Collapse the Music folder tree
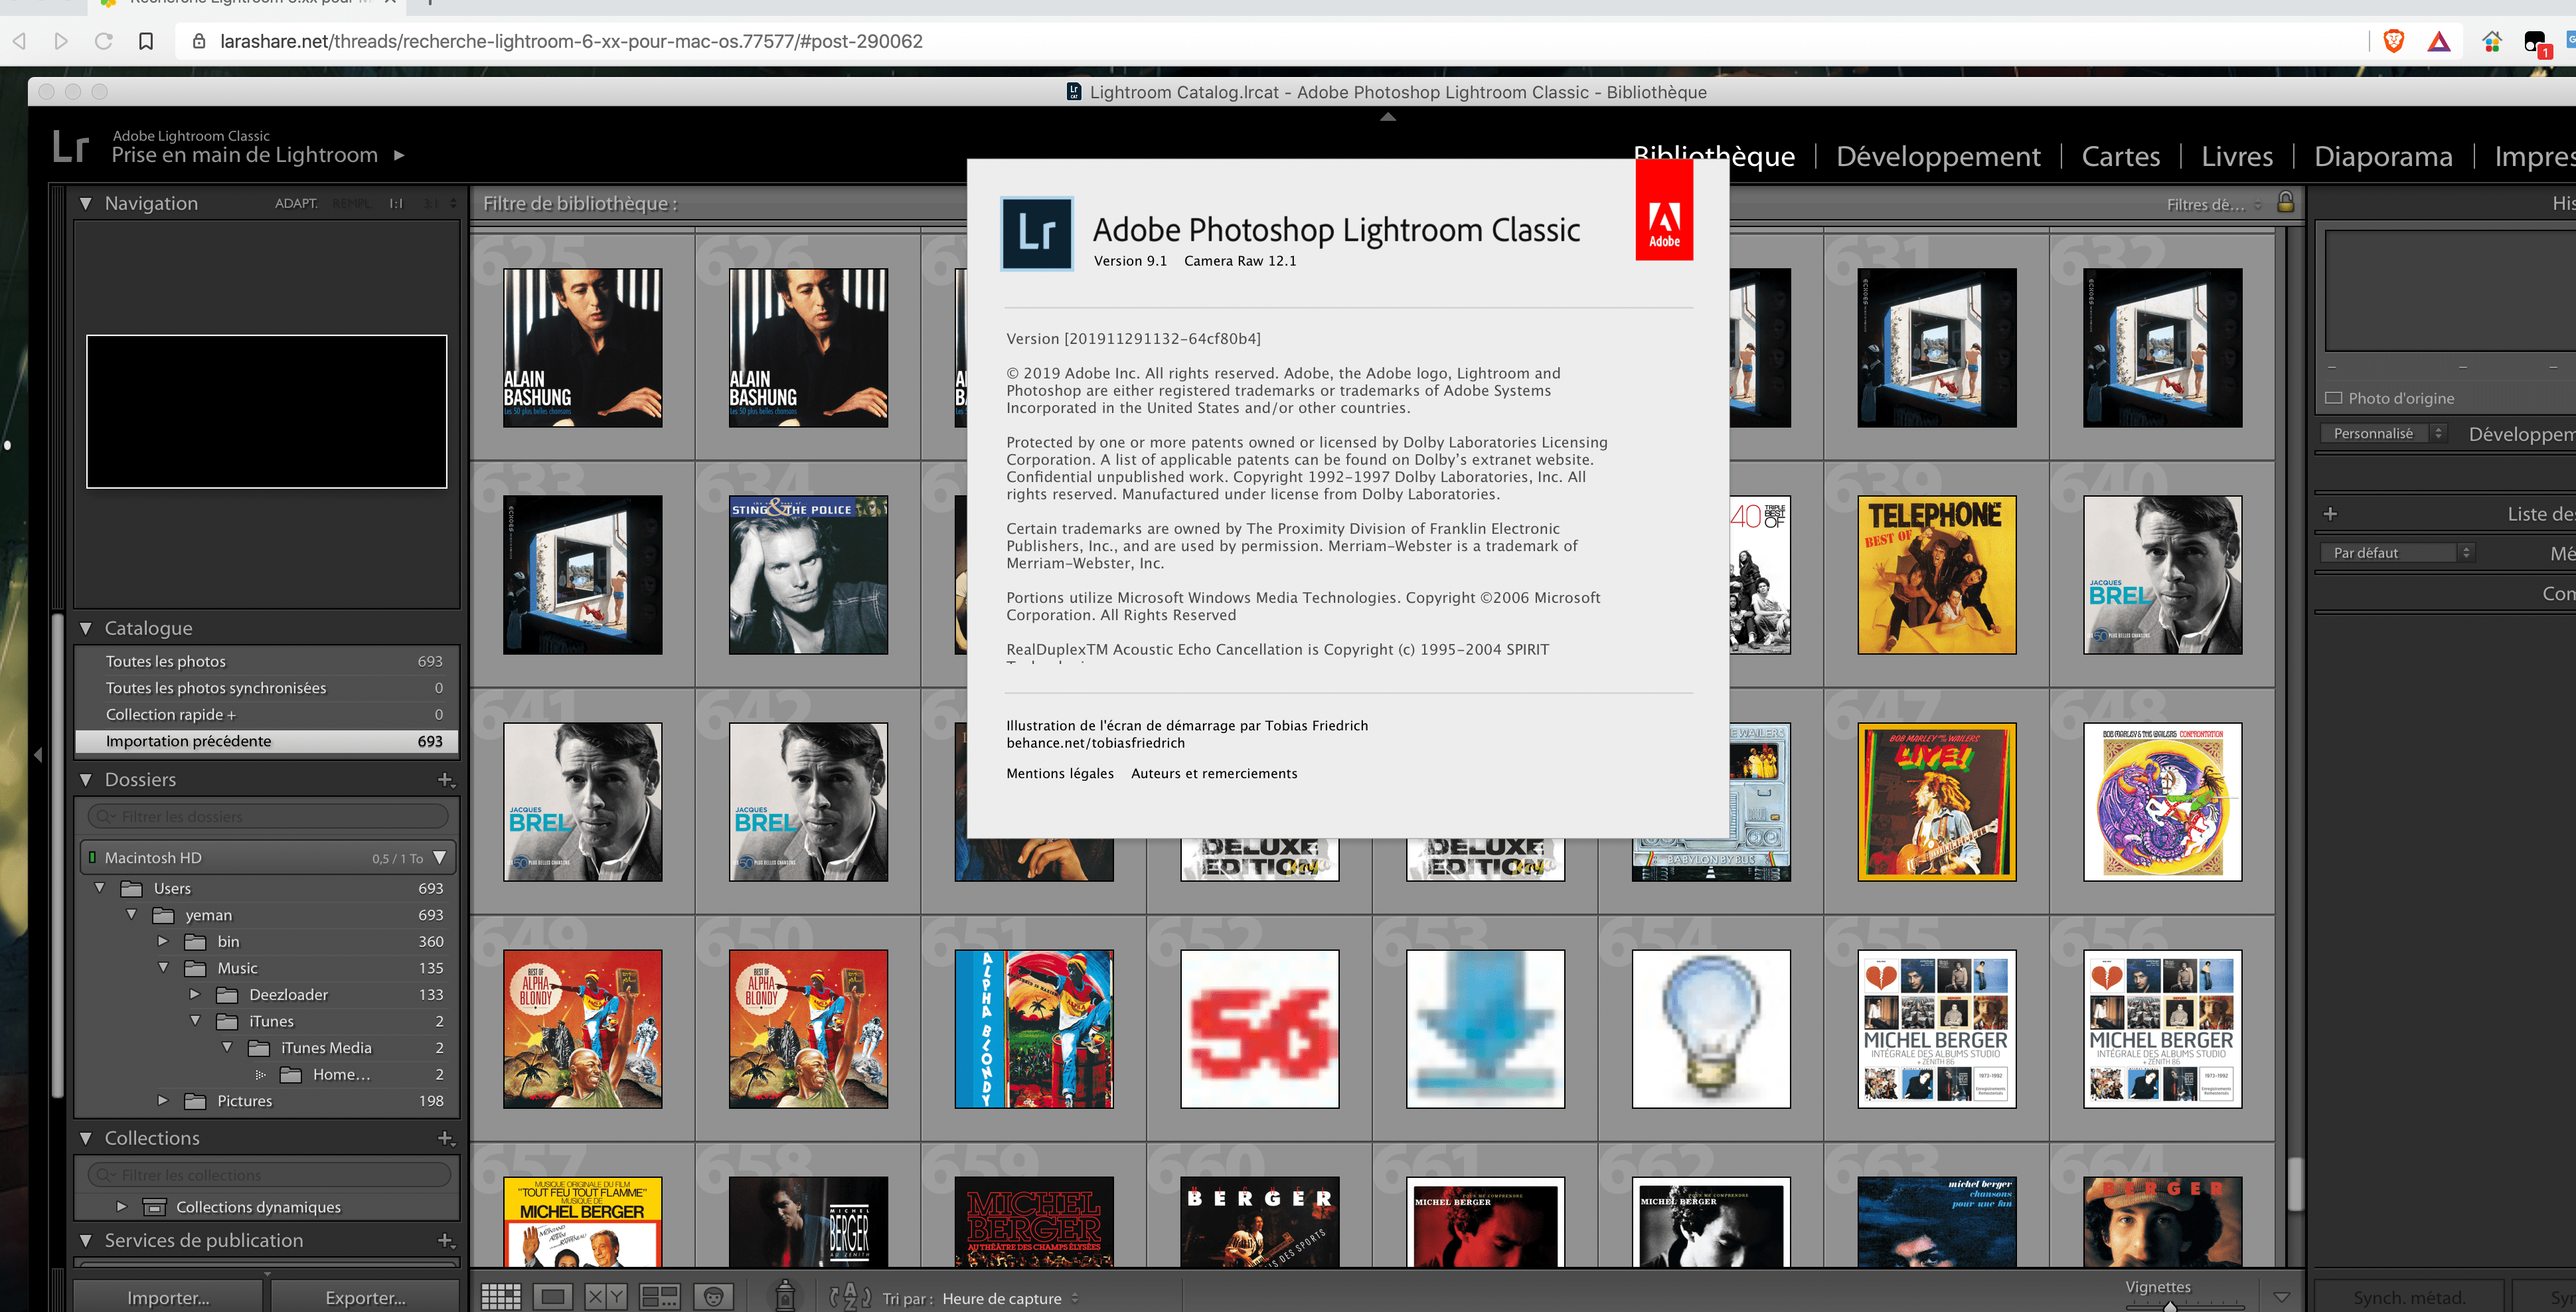This screenshot has height=1312, width=2576. [x=164, y=968]
